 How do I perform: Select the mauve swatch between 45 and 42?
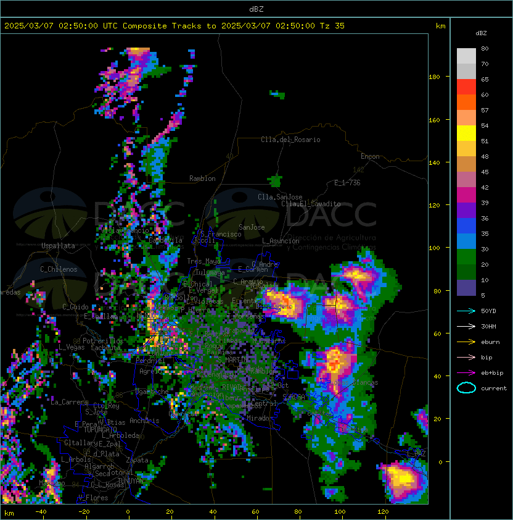[466, 180]
